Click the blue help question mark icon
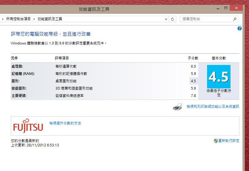 coord(239,28)
